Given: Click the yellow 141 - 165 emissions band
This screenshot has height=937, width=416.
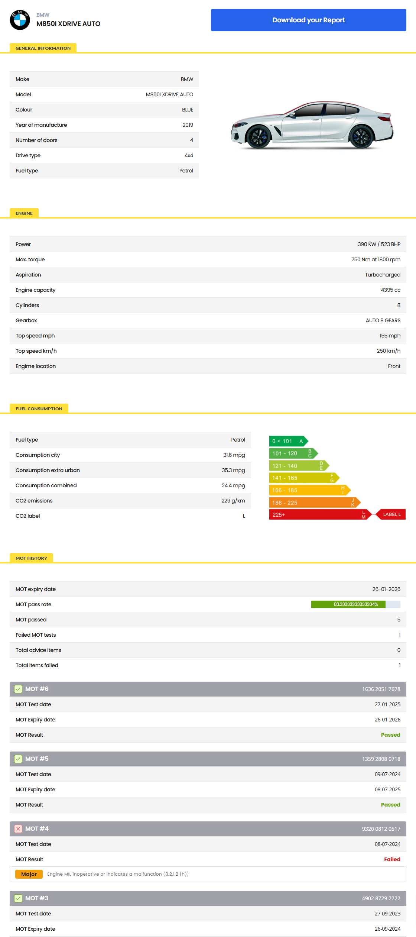Looking at the screenshot, I should point(303,478).
